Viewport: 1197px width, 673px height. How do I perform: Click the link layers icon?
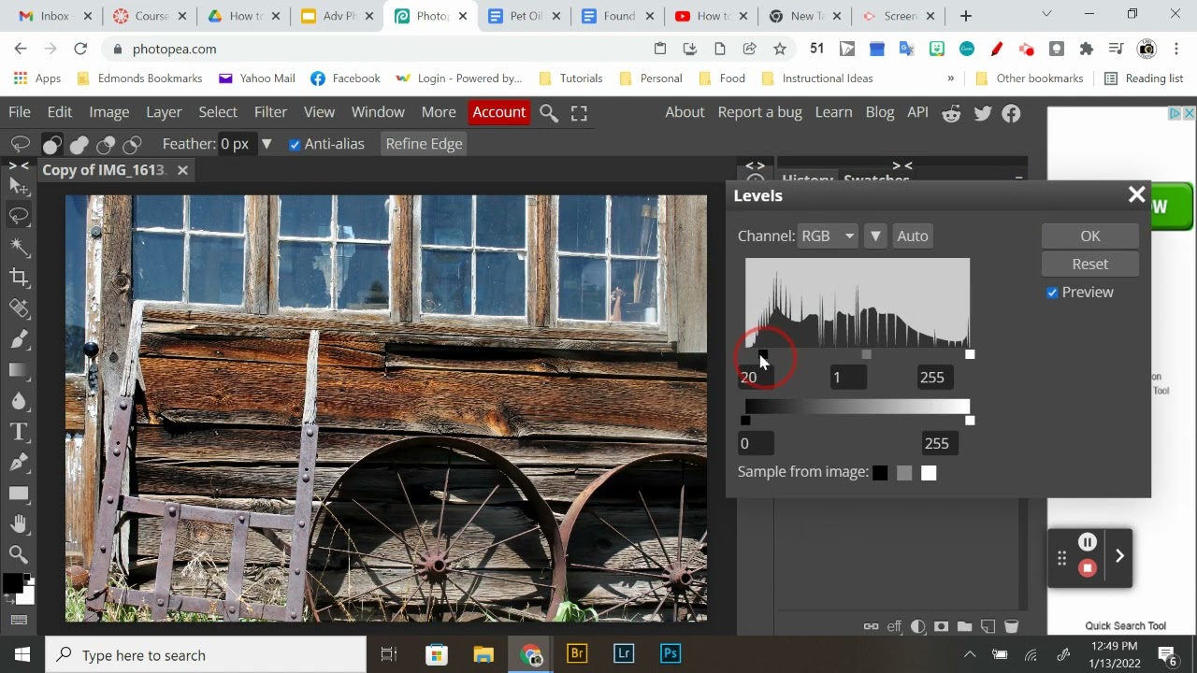tap(871, 626)
